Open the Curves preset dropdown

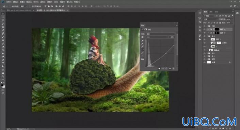click(161, 34)
